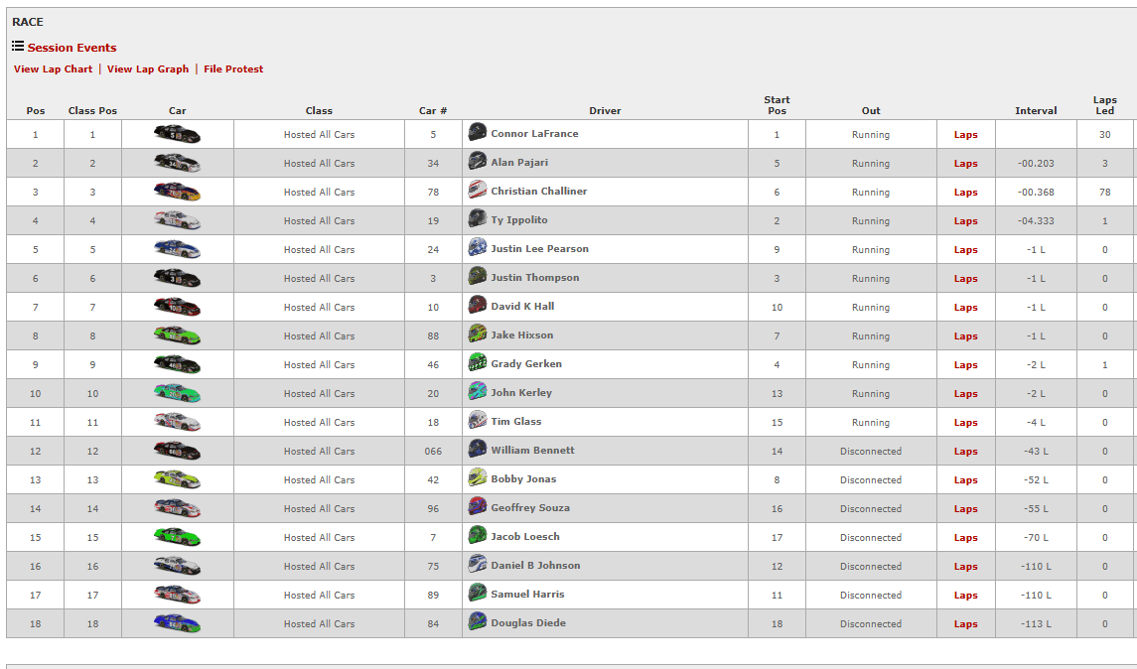Click Douglas Diede's helmet icon
This screenshot has height=669, width=1137.
478,622
